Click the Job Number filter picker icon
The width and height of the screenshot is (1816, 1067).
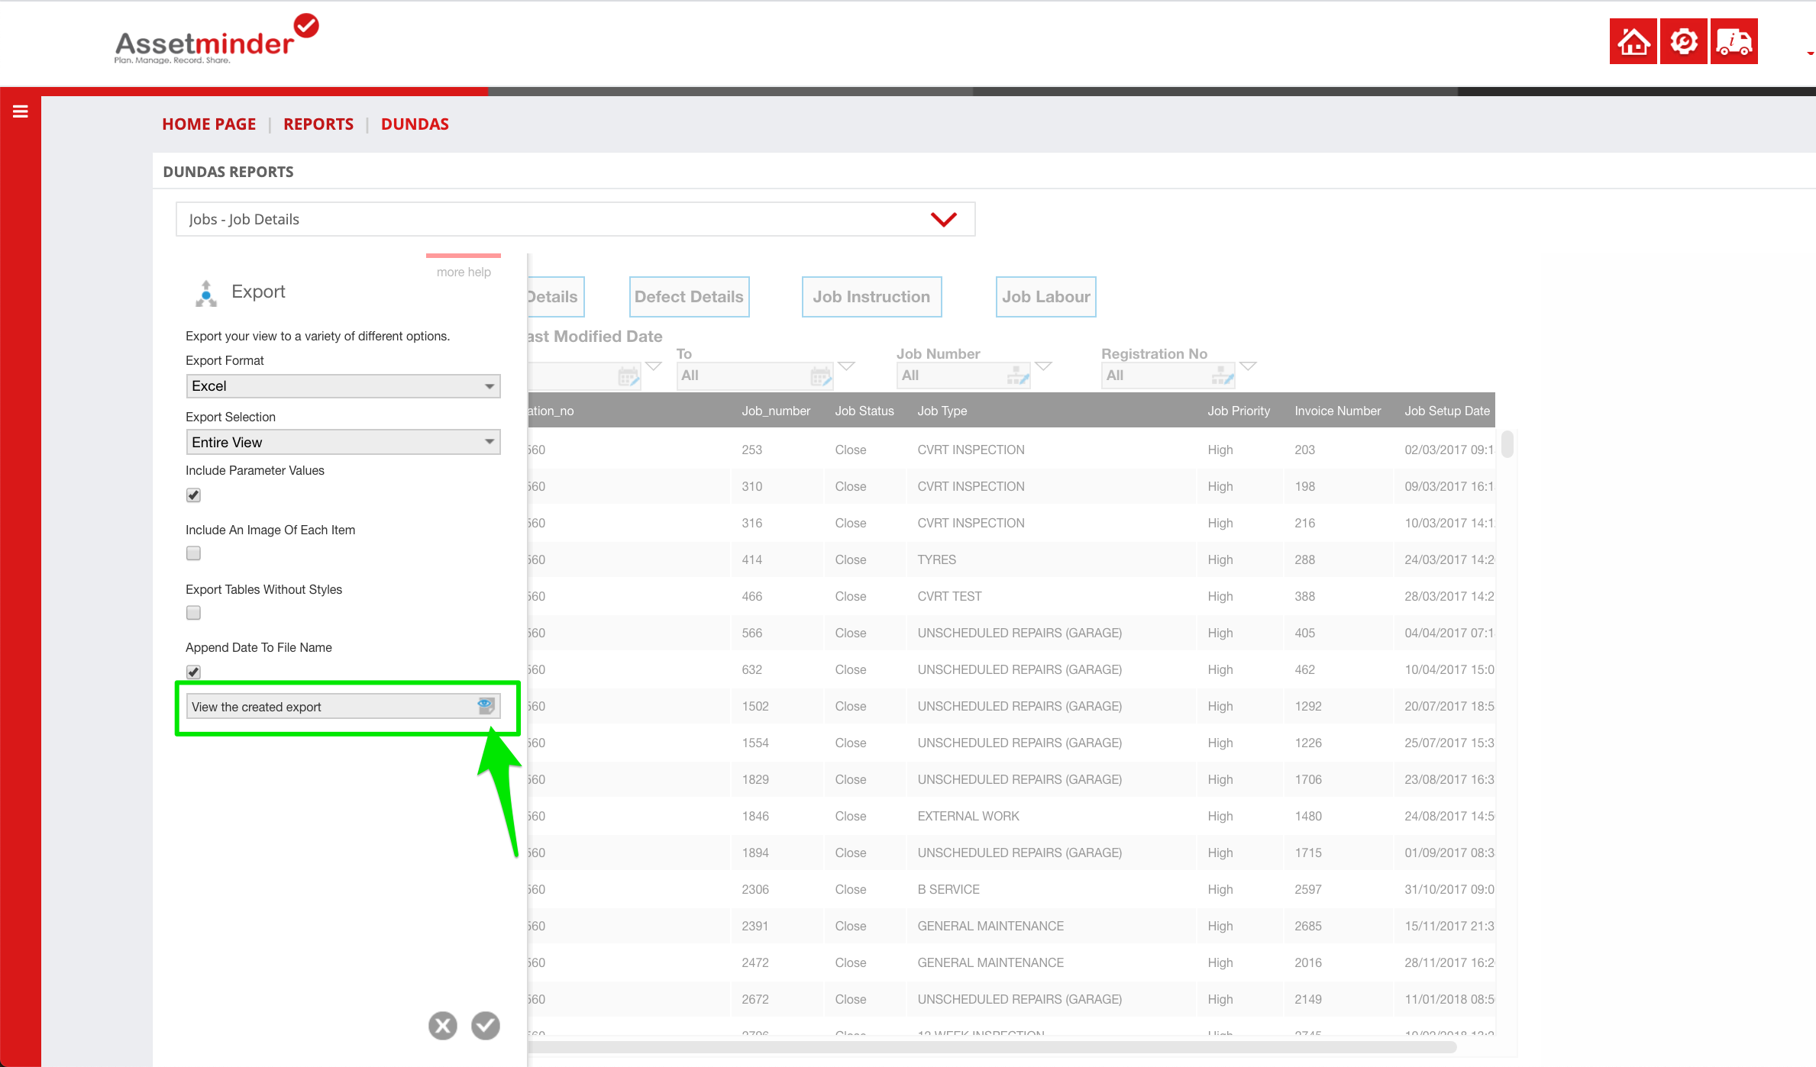1018,376
